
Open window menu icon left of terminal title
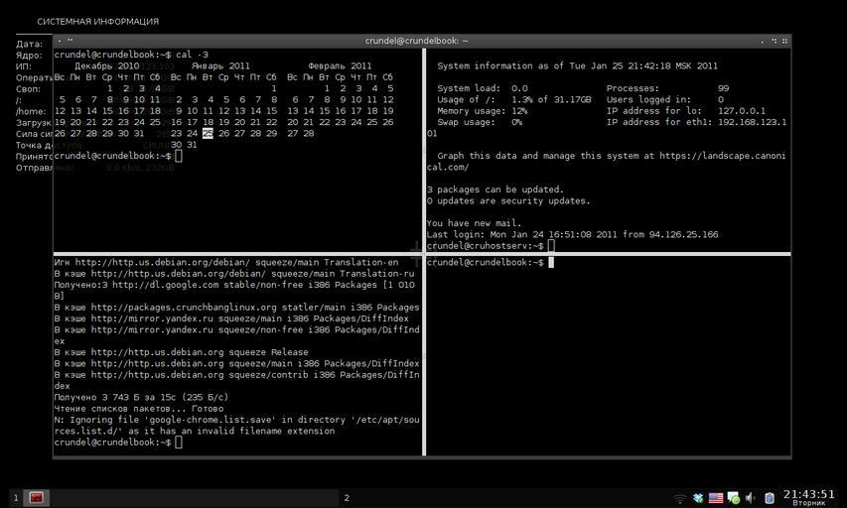[60, 41]
